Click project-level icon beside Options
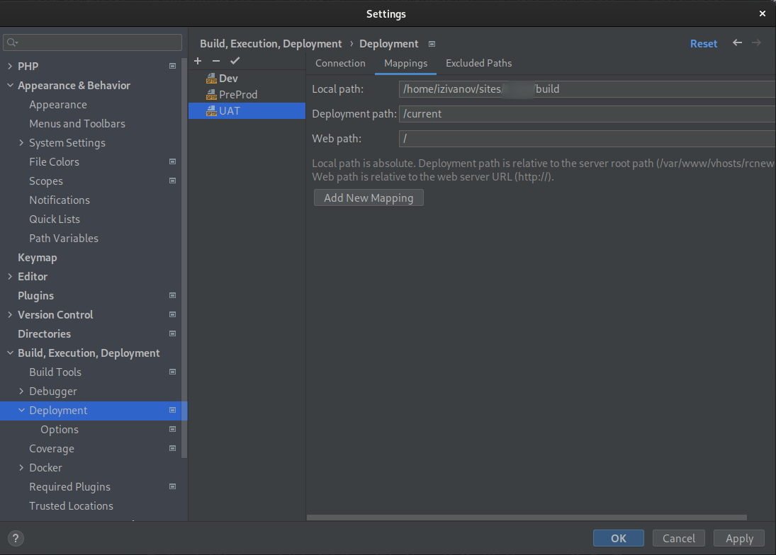Viewport: 776px width, 555px height. pyautogui.click(x=172, y=430)
